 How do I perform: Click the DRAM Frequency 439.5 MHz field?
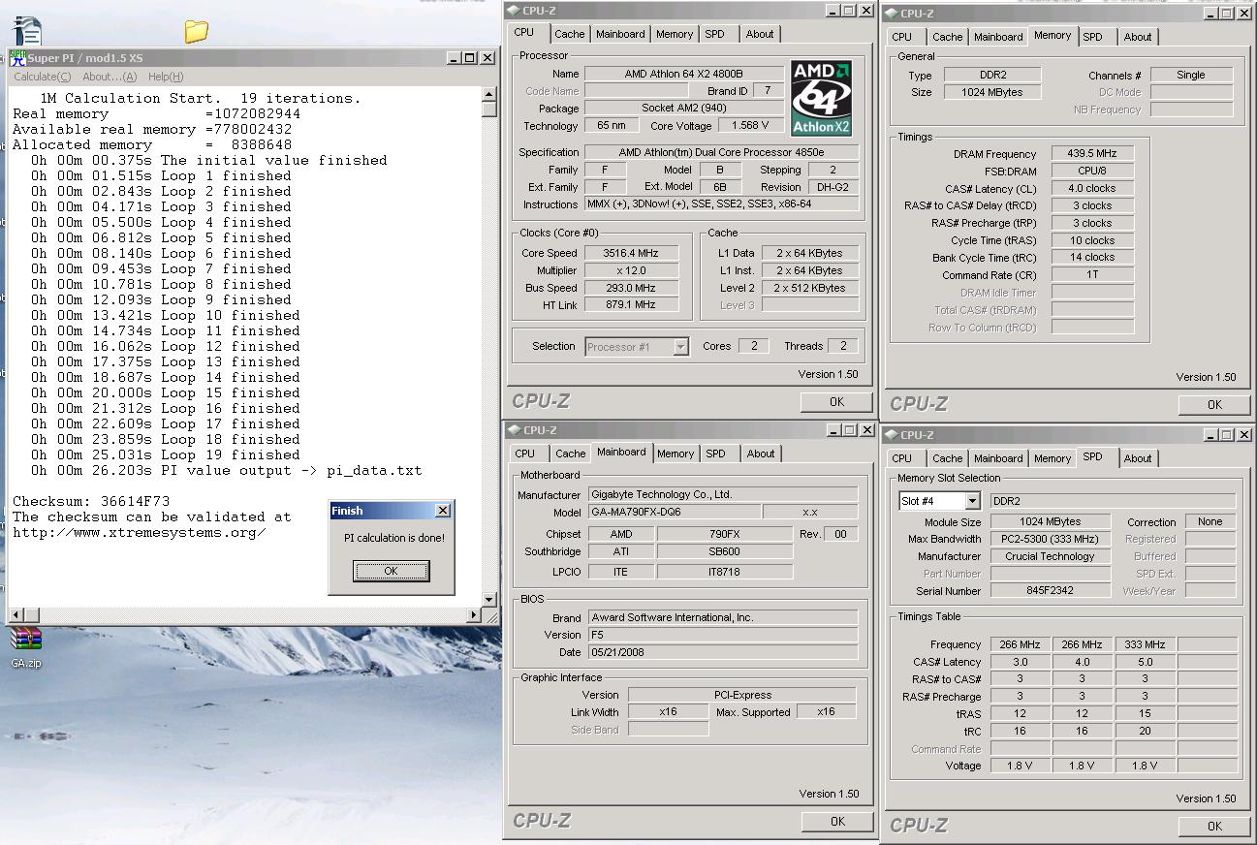[1091, 154]
